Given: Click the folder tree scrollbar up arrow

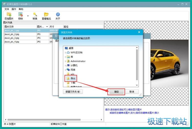Looking at the screenshot, I should (137, 47).
